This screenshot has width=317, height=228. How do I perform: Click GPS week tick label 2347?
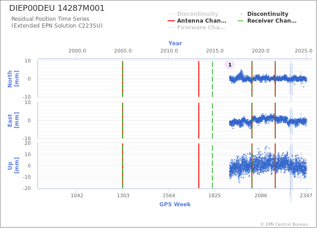point(306,195)
